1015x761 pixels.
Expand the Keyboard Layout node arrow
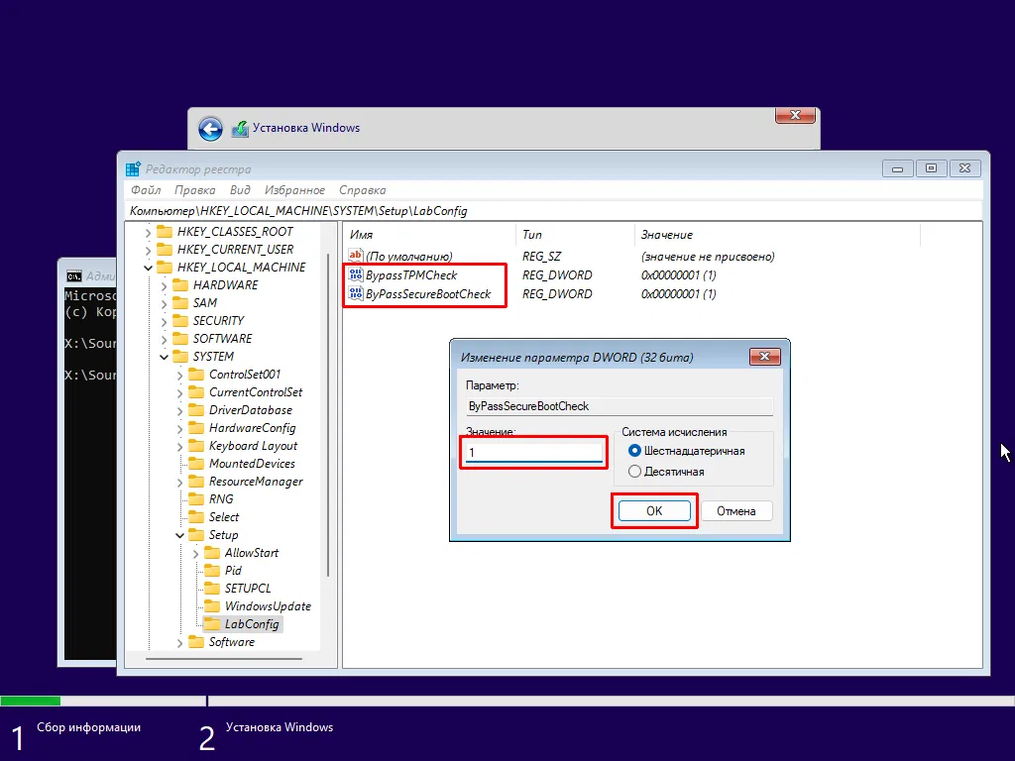click(x=180, y=447)
